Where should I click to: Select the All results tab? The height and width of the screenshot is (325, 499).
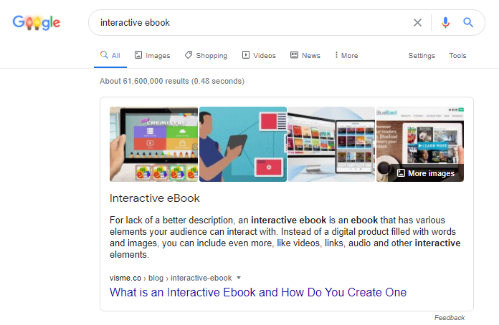[x=110, y=56]
